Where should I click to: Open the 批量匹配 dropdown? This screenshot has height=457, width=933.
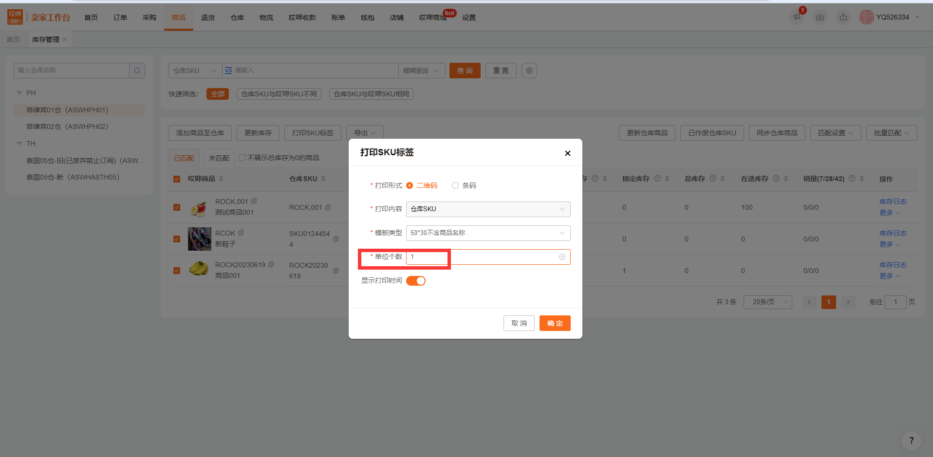(892, 133)
